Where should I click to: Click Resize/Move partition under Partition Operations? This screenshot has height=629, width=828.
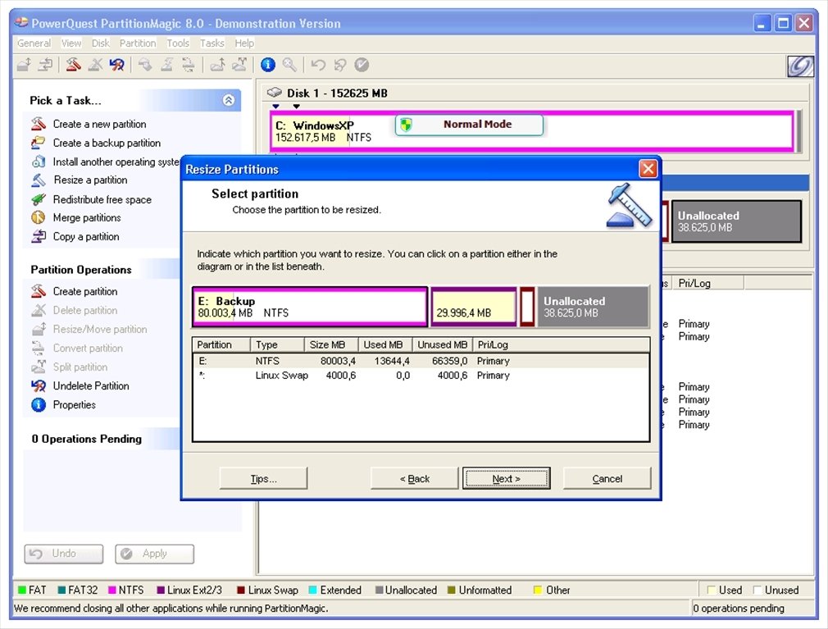[100, 330]
